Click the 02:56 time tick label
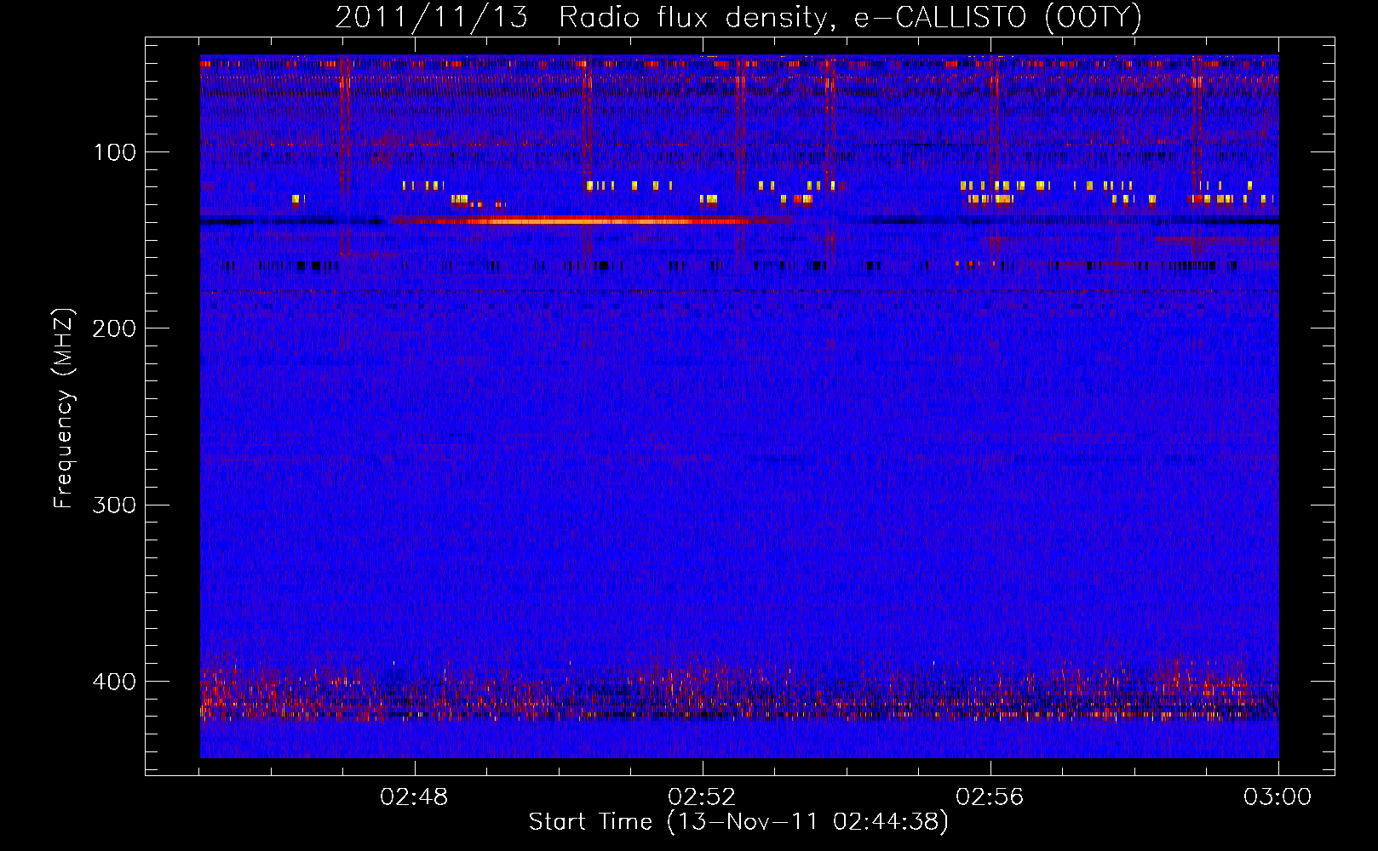The image size is (1378, 851). (990, 797)
